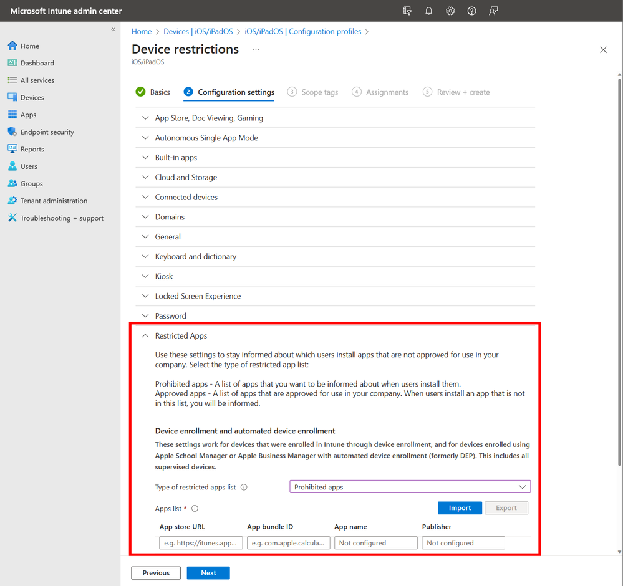
Task: Click the Import button
Action: (460, 507)
